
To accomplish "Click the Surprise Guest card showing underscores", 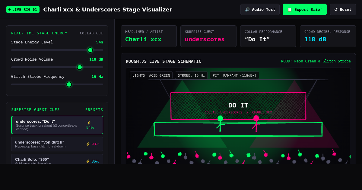I will (208, 36).
